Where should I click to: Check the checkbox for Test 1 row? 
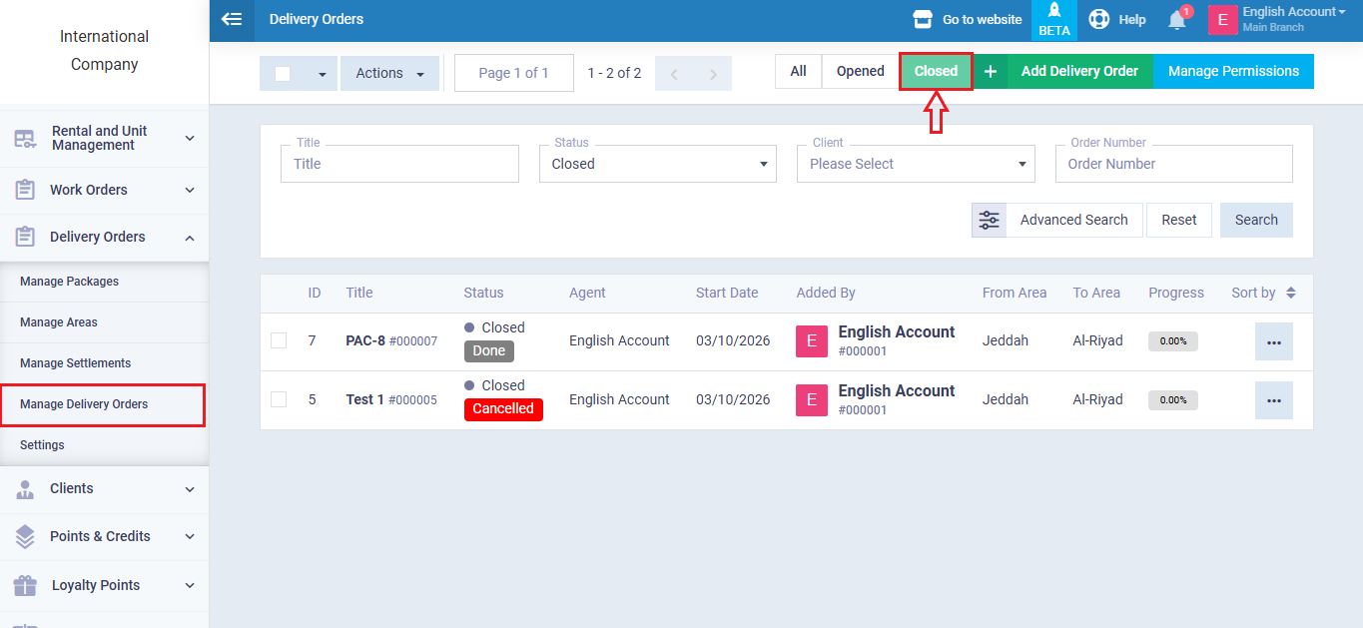point(279,399)
